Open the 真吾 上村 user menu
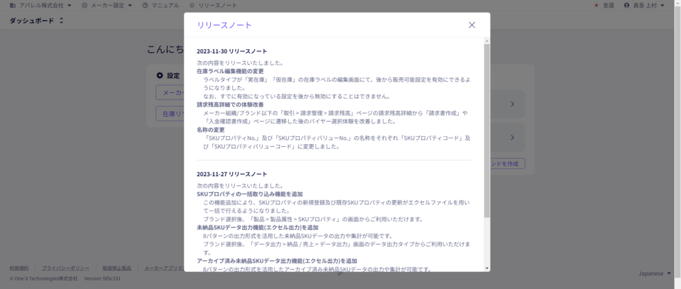The image size is (681, 289). [644, 5]
